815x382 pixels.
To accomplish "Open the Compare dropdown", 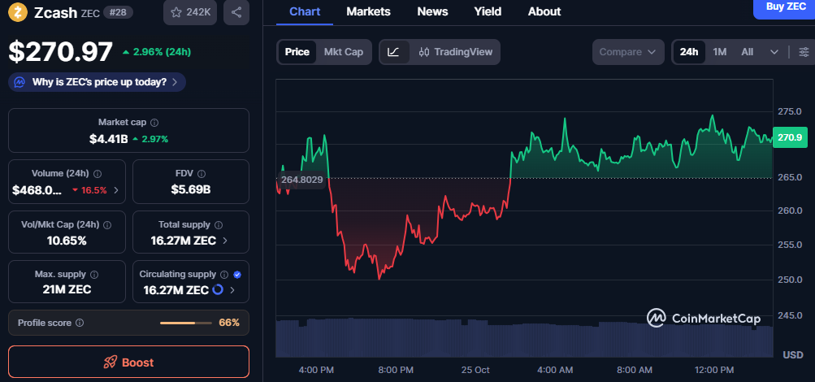I will 627,52.
